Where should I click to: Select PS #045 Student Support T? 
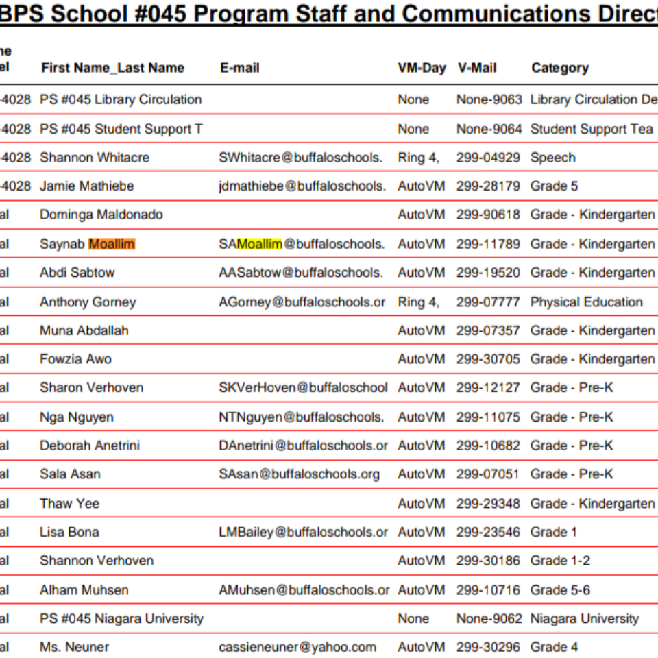coord(121,129)
